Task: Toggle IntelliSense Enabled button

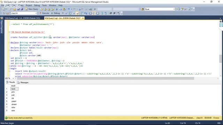Action: (77, 13)
